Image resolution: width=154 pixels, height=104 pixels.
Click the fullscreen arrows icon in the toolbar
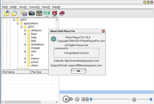39,13
